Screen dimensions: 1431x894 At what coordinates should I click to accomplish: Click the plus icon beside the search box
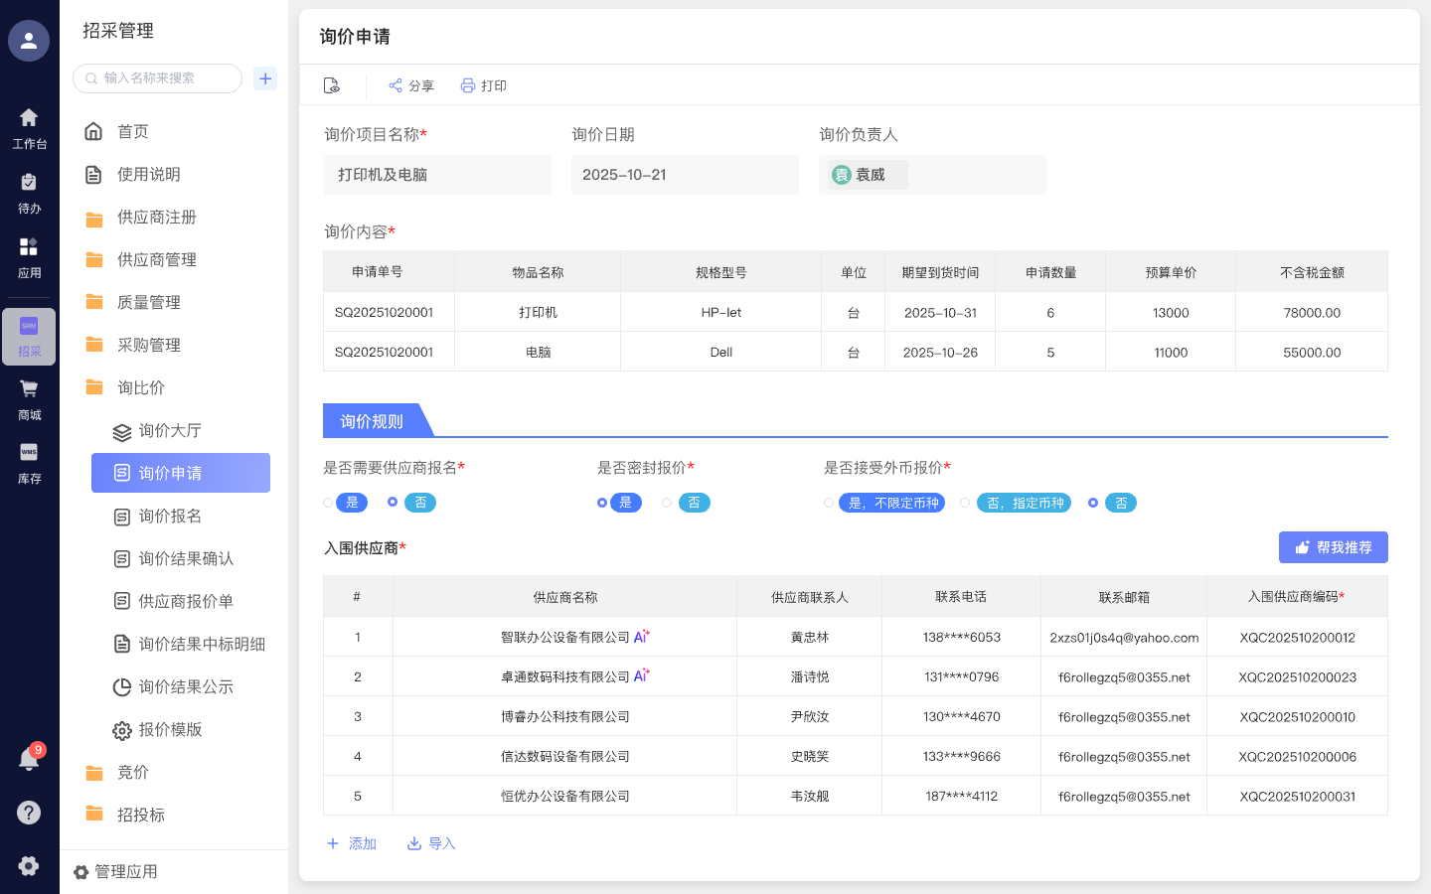pos(264,78)
